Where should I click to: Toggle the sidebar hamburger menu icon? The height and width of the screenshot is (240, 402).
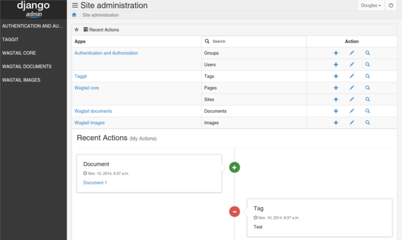point(75,6)
